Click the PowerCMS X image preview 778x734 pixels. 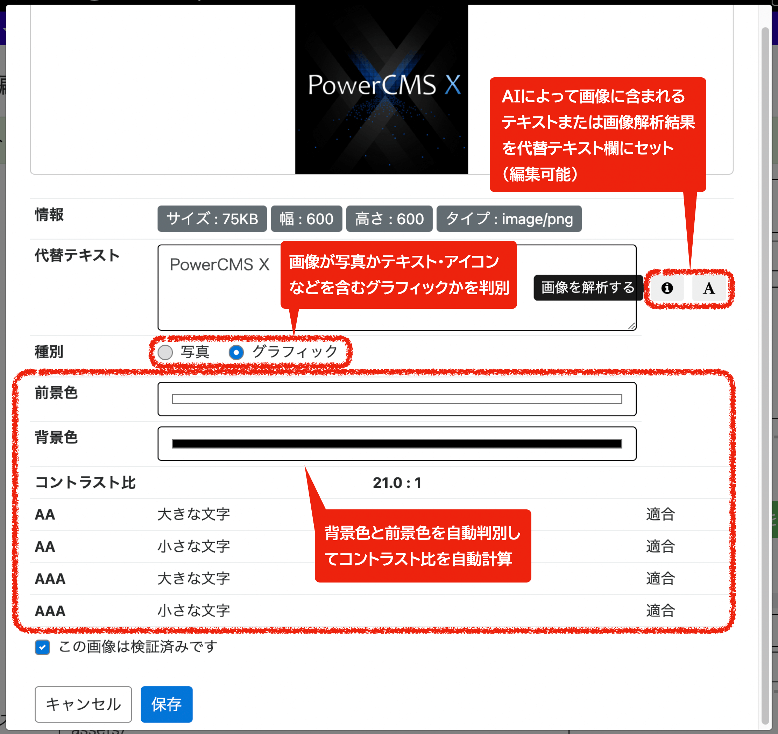(x=382, y=88)
